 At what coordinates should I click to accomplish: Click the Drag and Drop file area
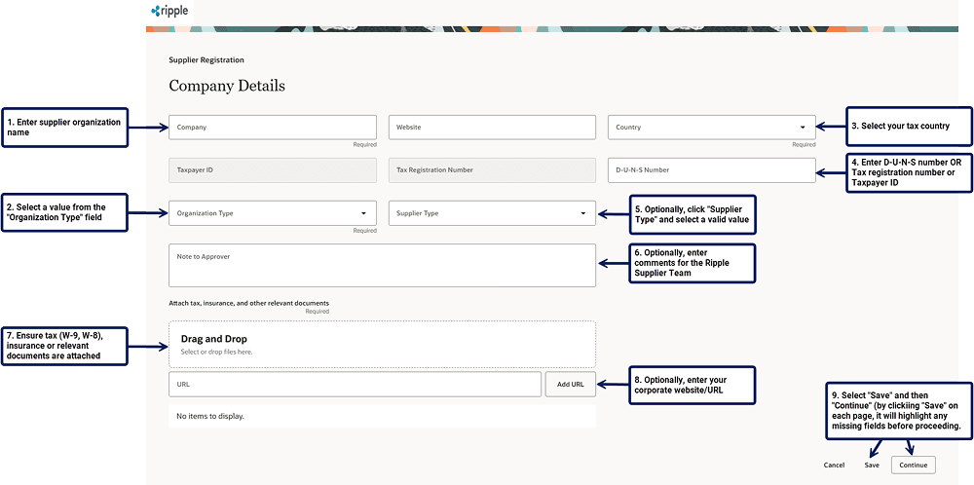381,344
